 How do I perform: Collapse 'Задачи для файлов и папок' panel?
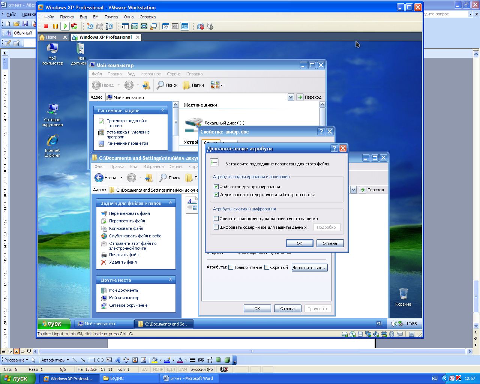170,203
